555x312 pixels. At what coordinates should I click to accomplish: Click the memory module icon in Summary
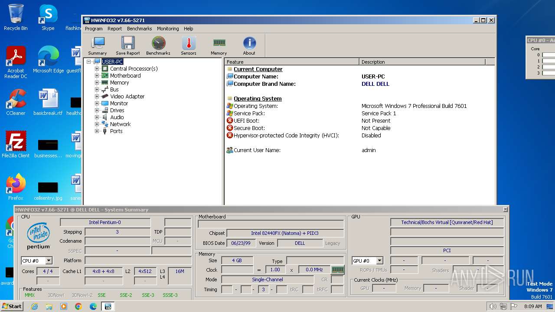pyautogui.click(x=337, y=270)
